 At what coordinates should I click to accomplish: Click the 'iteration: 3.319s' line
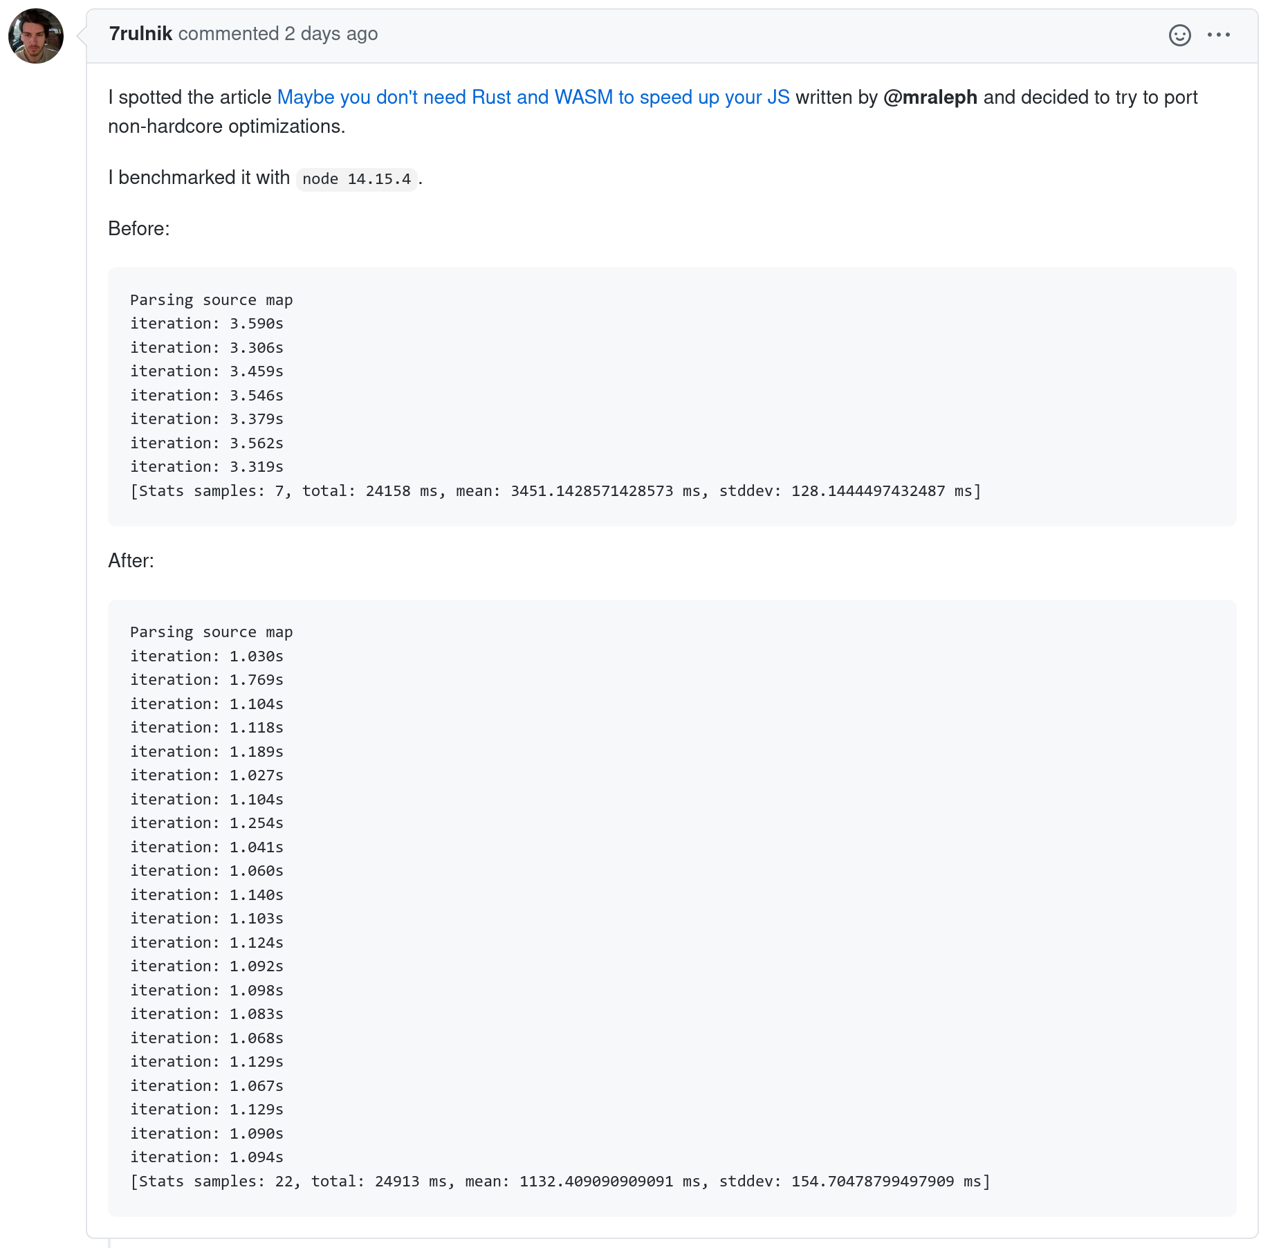(207, 467)
